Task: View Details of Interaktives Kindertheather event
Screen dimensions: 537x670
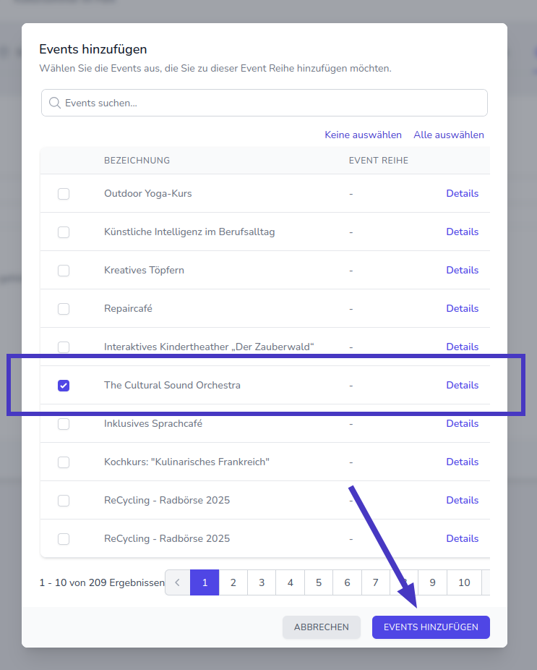Action: (462, 347)
